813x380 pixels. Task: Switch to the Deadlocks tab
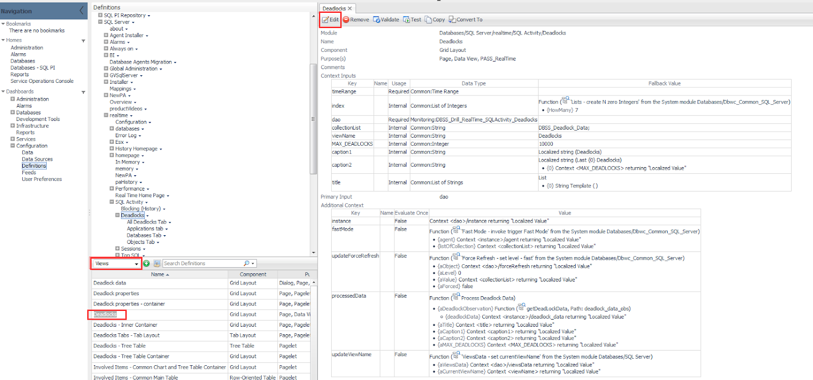click(334, 9)
